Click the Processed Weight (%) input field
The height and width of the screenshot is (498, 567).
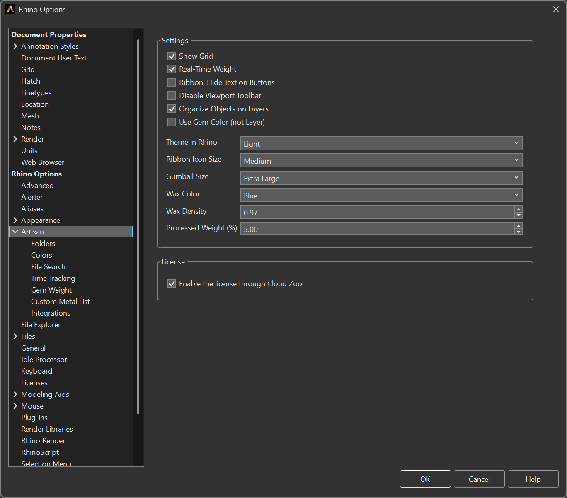click(378, 229)
